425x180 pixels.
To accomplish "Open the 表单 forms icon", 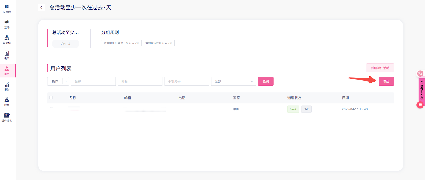I will (x=7, y=53).
